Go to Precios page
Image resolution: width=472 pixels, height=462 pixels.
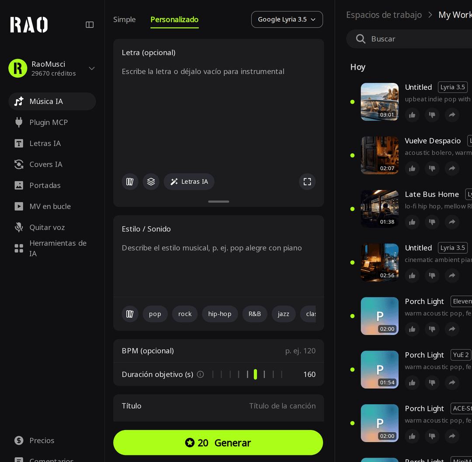[52, 440]
